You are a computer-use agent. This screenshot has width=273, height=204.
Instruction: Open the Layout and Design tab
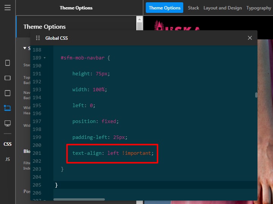pos(223,8)
